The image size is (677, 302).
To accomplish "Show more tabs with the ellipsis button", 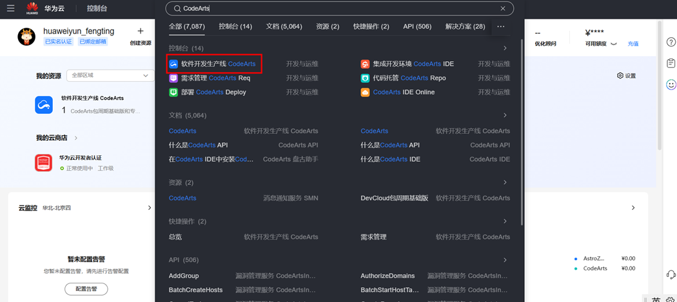I will pos(501,26).
